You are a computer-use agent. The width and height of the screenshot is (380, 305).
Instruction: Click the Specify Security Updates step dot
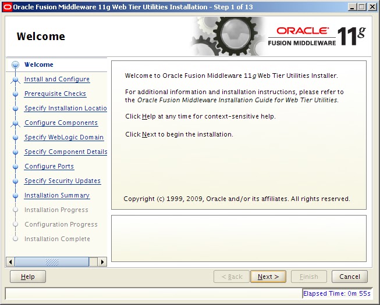point(16,181)
